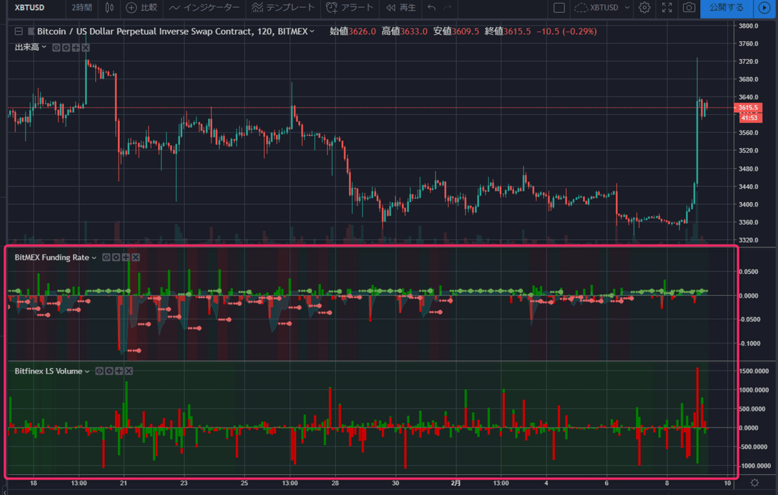The image size is (778, 495).
Task: Switch chart to fullscreen mode
Action: click(x=667, y=8)
